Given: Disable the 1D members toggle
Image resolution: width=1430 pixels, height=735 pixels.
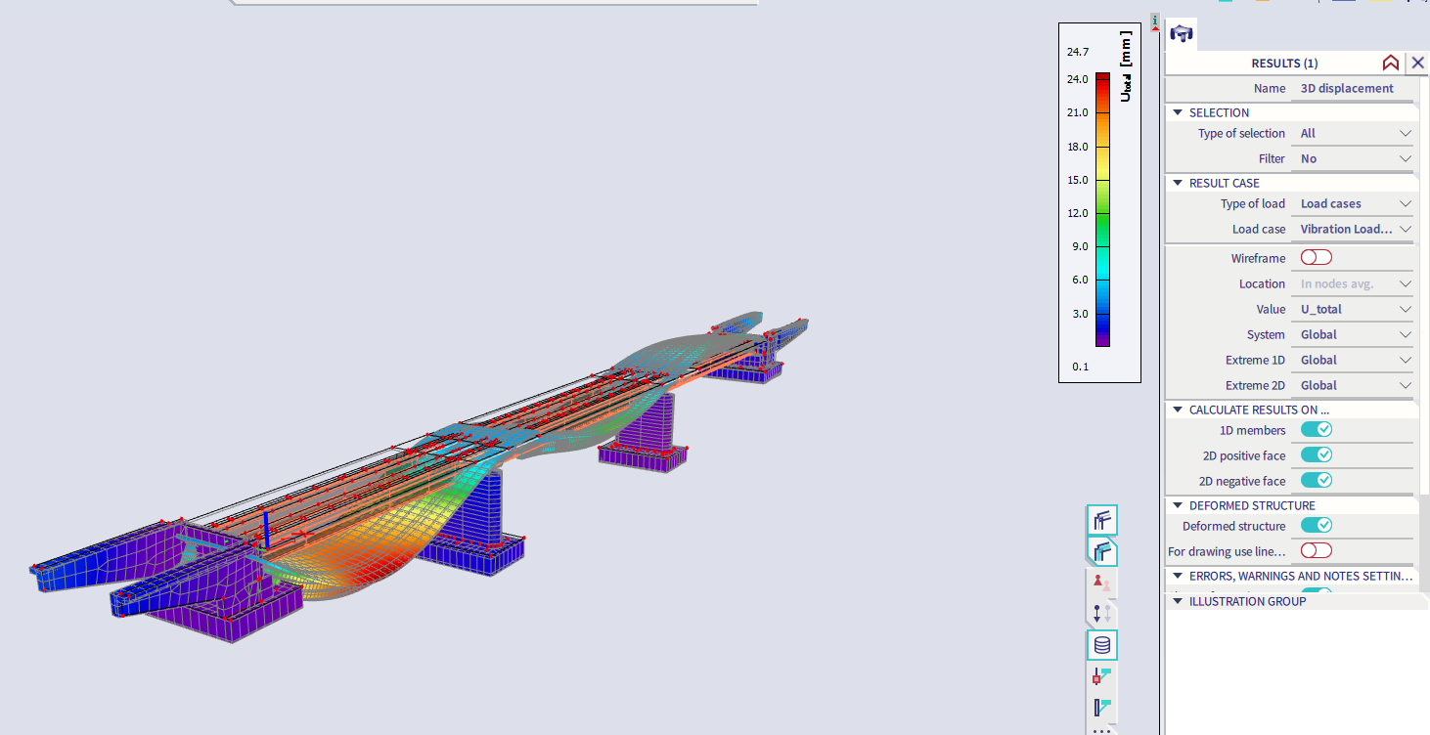Looking at the screenshot, I should point(1317,429).
